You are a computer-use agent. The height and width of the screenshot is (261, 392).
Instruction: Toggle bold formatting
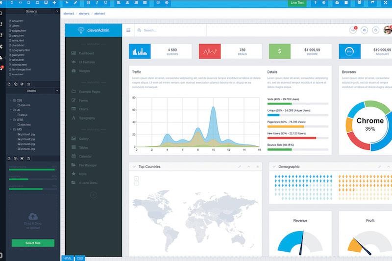pyautogui.click(x=88, y=2)
